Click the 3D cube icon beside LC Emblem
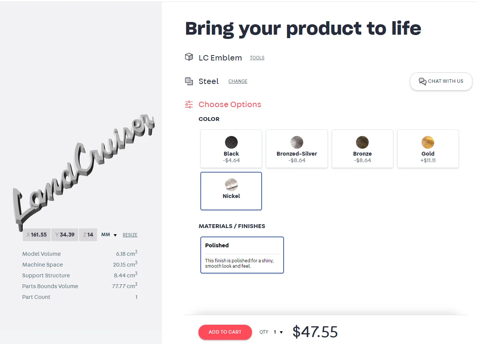Screen dimensions: 477x344 189,57
